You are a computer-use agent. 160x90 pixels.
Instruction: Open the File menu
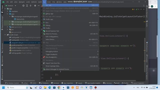7,2
